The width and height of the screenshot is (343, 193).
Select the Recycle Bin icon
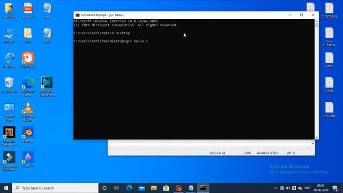click(x=9, y=85)
